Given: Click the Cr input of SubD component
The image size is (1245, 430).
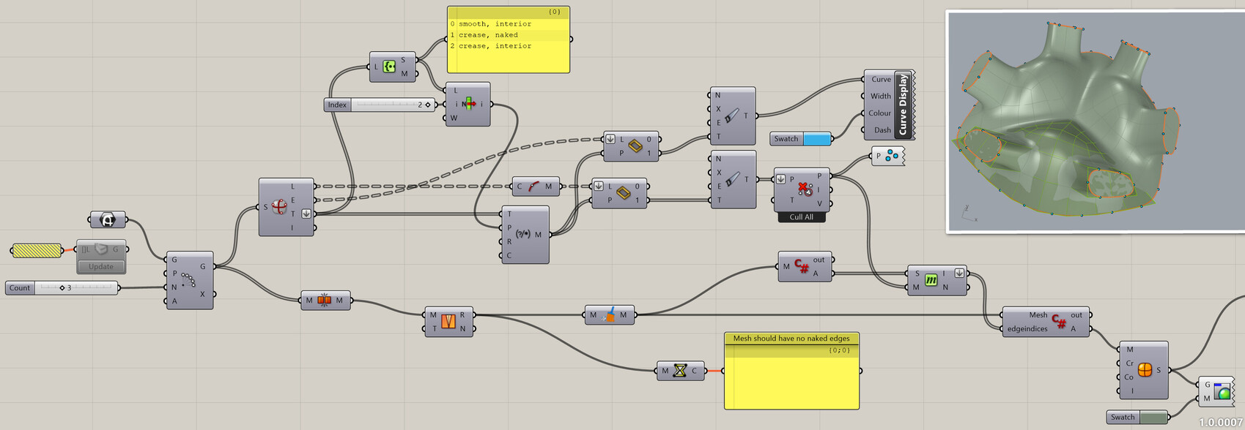Looking at the screenshot, I should pos(1130,363).
